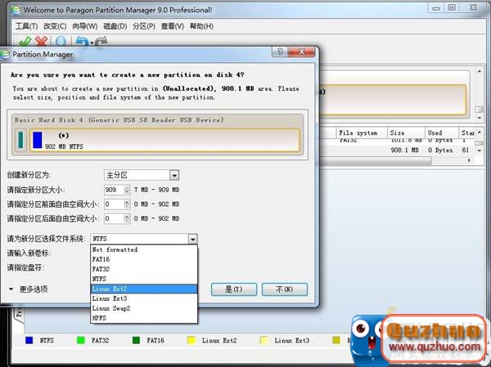Click the light green FAT32 legend swatch
This screenshot has height=367, width=491.
pos(81,340)
